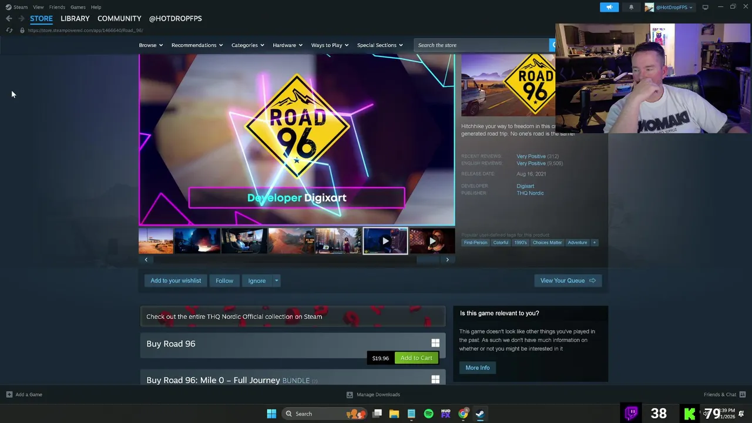Expand the Ways to Play dropdown
752x423 pixels.
pyautogui.click(x=330, y=45)
